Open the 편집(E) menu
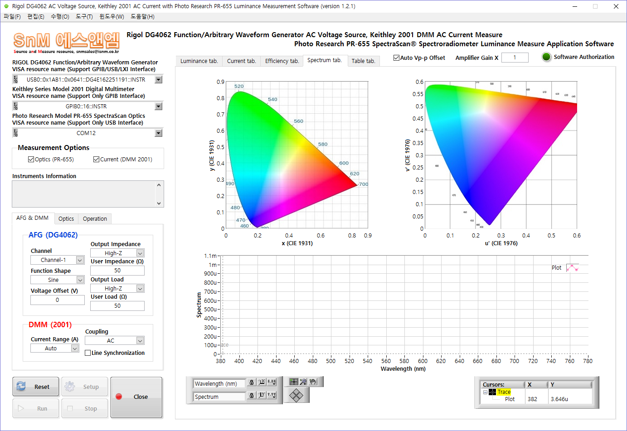The height and width of the screenshot is (431, 627). pyautogui.click(x=36, y=17)
